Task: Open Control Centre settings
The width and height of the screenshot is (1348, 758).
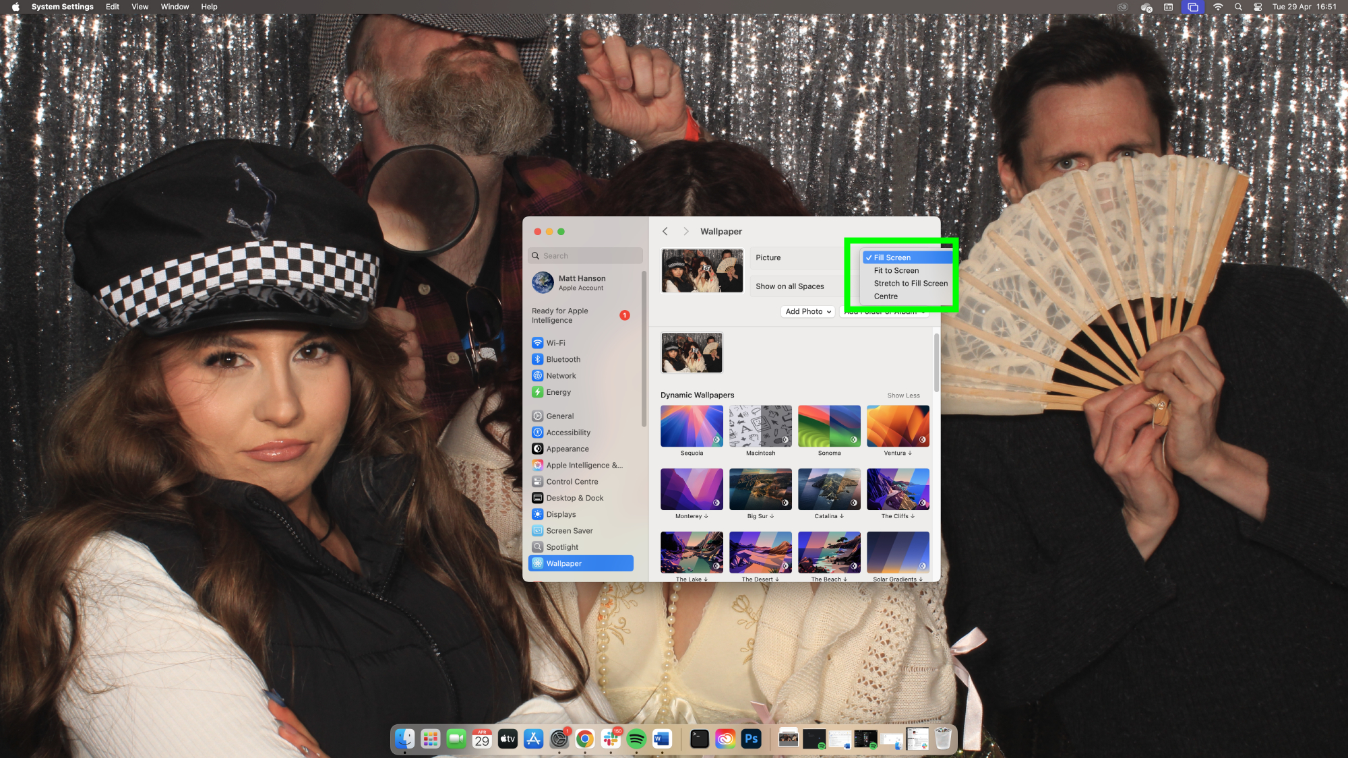Action: 572,482
